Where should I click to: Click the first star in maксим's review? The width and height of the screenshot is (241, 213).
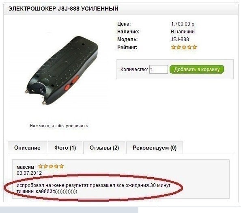(40, 166)
